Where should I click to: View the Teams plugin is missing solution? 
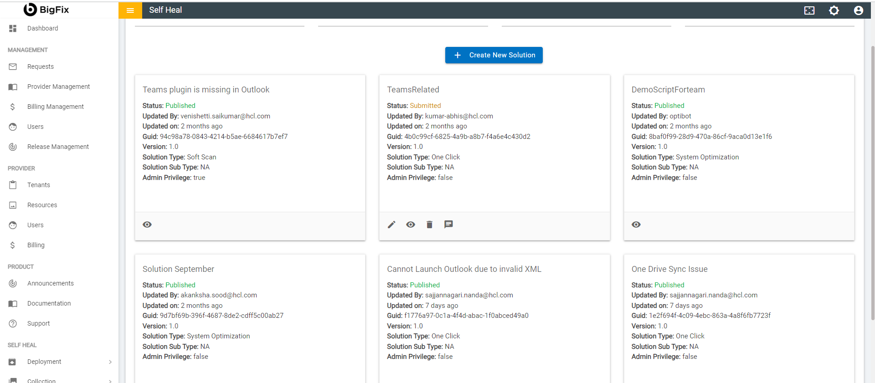pyautogui.click(x=147, y=225)
